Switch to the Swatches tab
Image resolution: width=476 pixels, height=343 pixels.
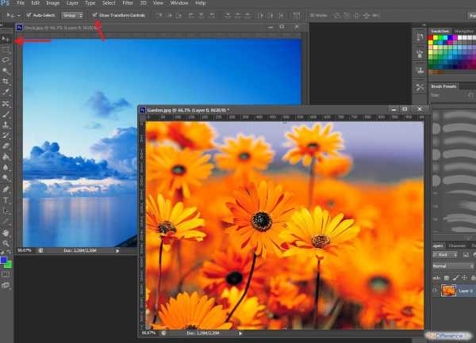440,31
